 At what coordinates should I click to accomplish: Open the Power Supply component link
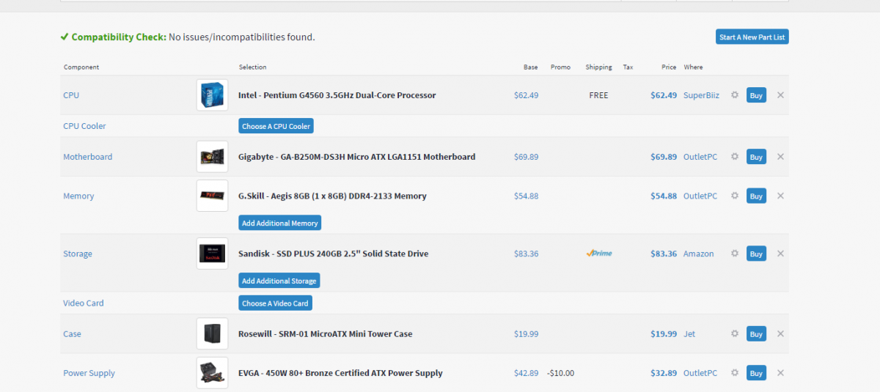tap(89, 373)
